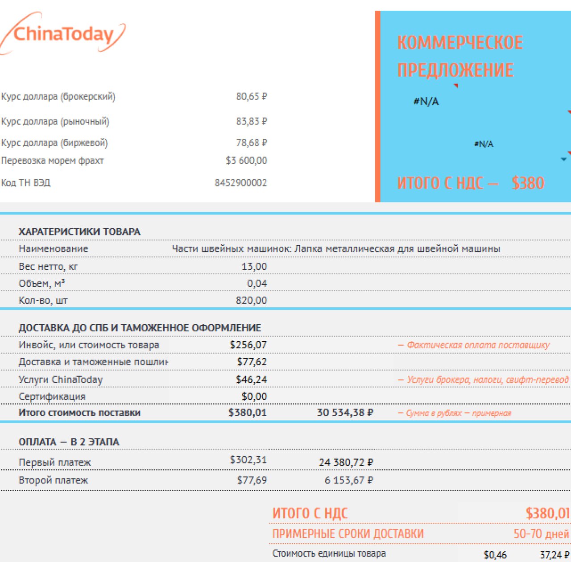Select ChinaToday services fee $46,24

point(251,380)
